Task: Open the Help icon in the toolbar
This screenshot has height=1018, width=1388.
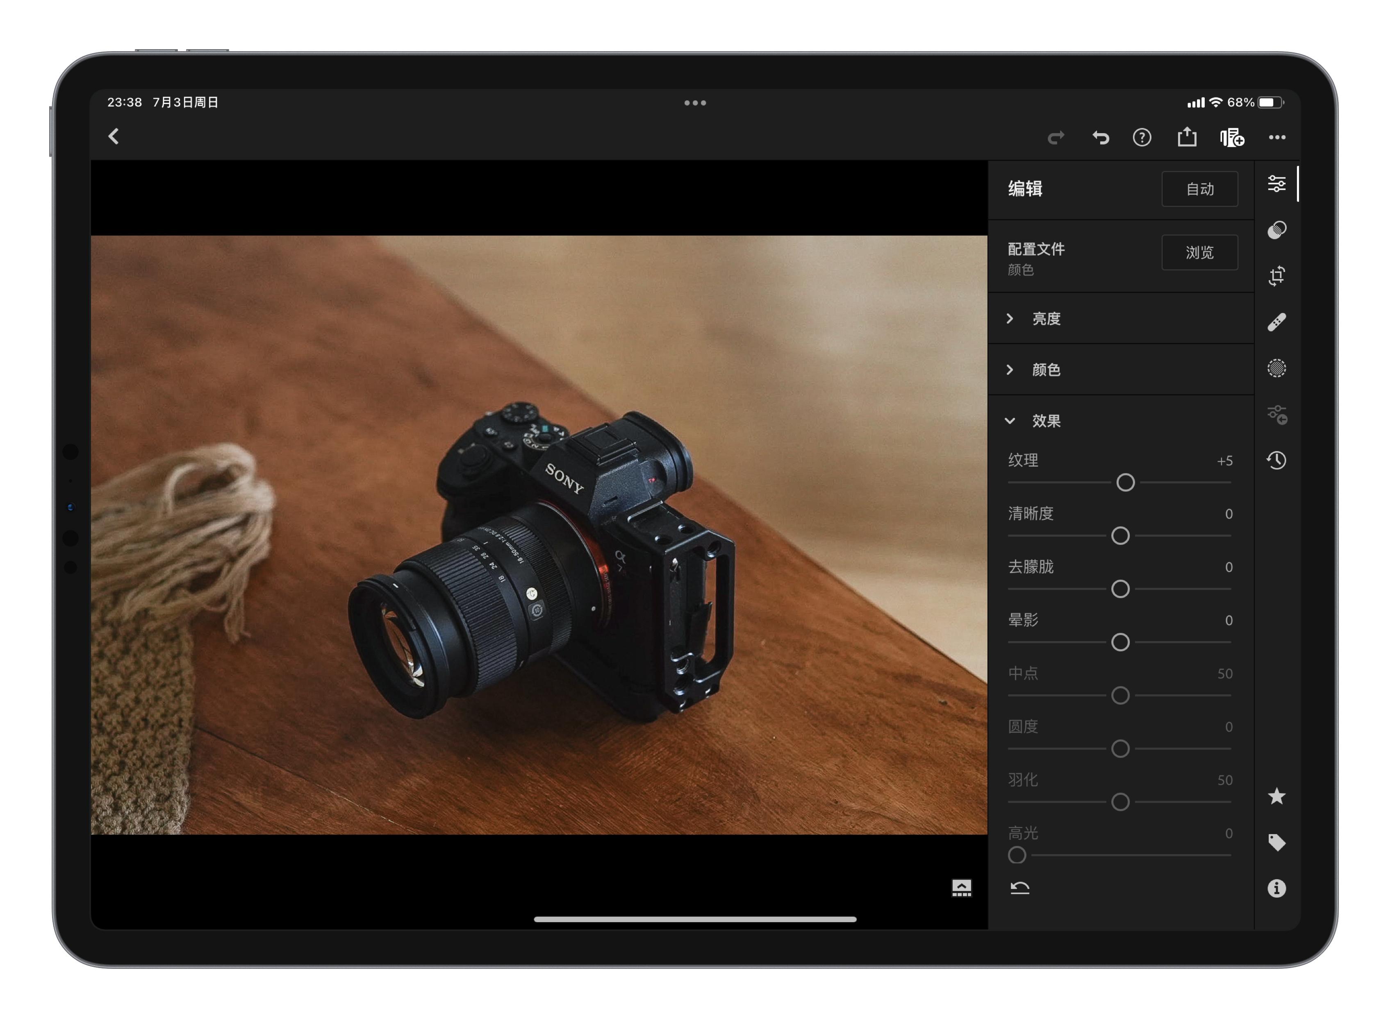Action: point(1142,137)
